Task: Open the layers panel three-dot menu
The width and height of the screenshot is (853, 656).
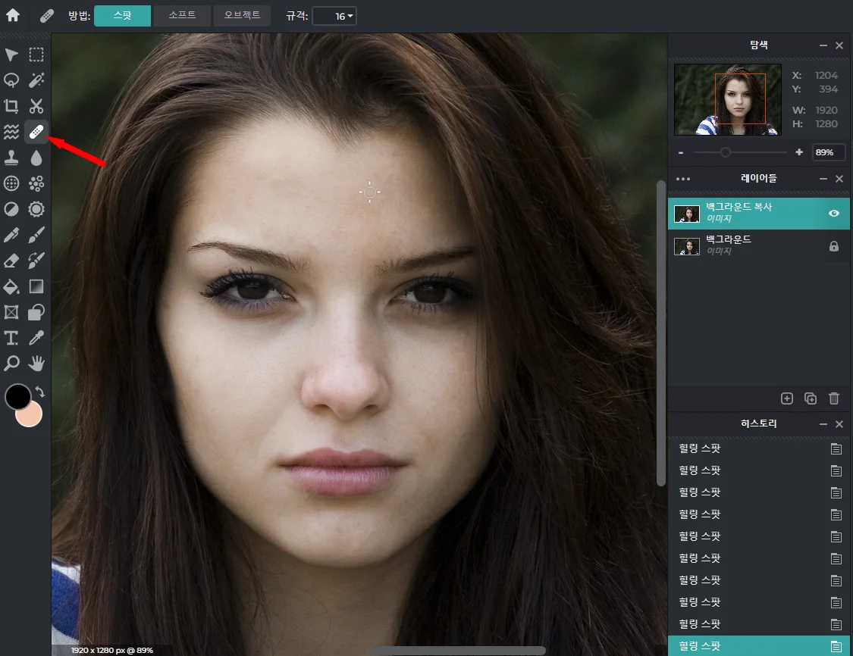Action: tap(682, 179)
